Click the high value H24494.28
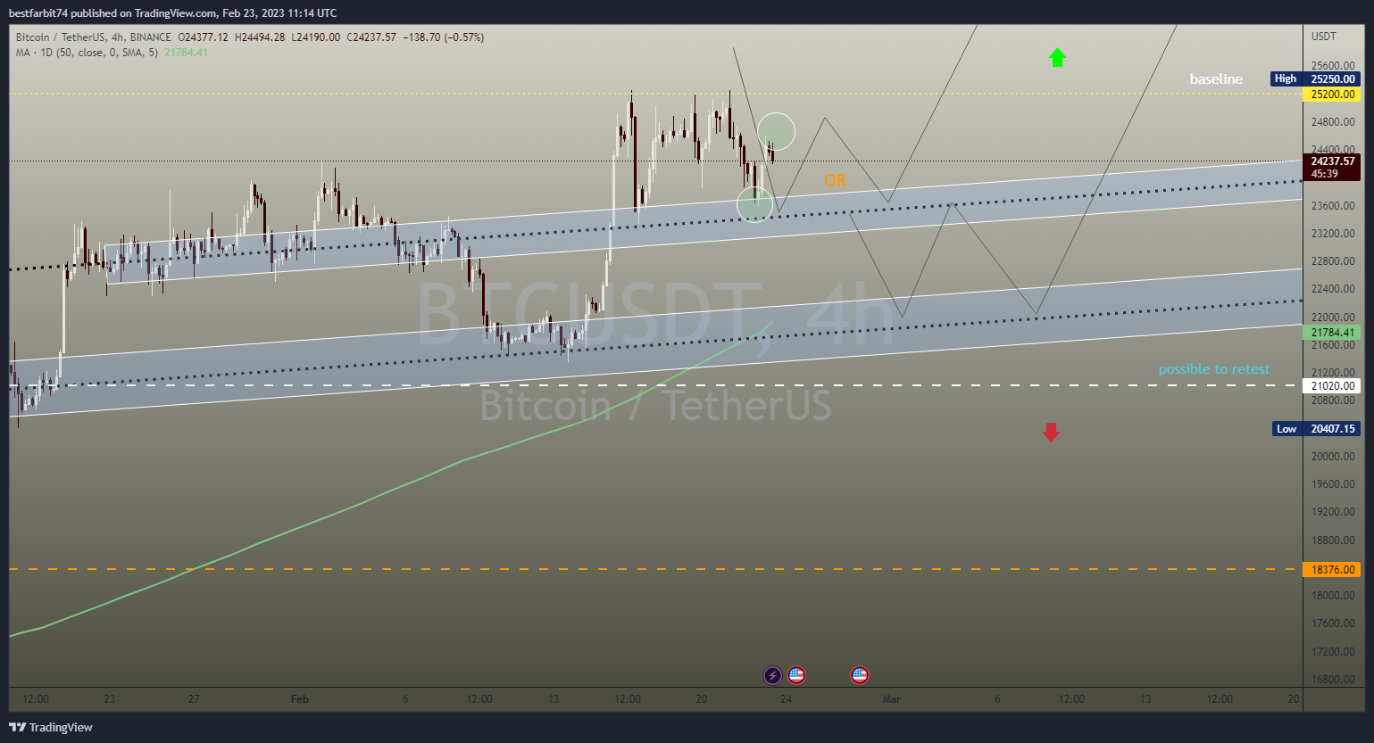Image resolution: width=1374 pixels, height=743 pixels. tap(260, 37)
